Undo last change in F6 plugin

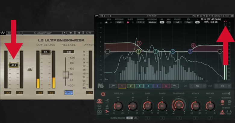click(x=102, y=16)
